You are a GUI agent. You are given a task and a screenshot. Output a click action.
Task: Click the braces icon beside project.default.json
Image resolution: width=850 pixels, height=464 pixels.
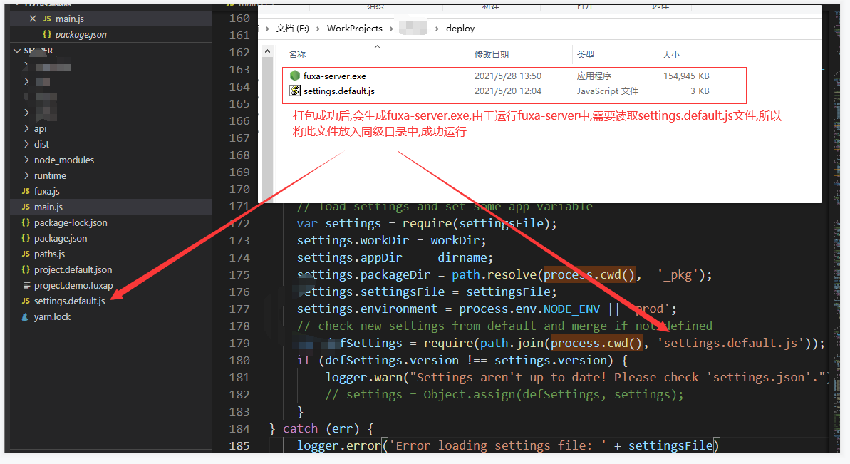click(x=26, y=270)
